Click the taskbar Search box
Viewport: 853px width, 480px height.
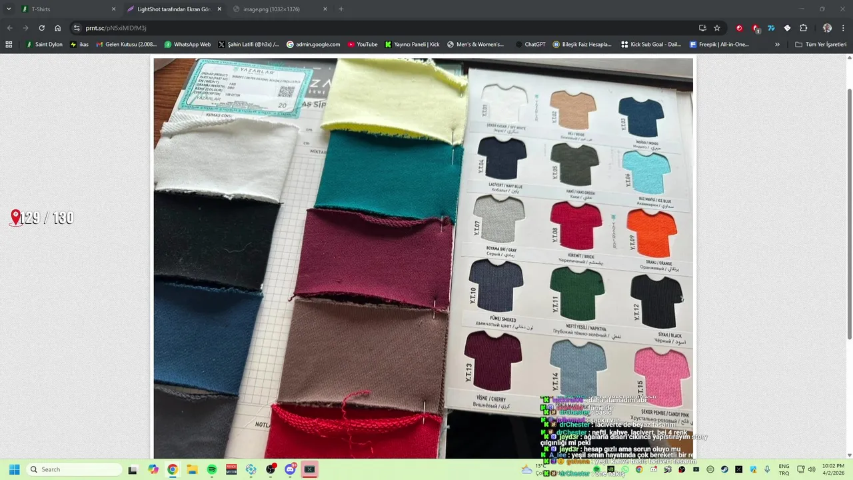pyautogui.click(x=74, y=469)
